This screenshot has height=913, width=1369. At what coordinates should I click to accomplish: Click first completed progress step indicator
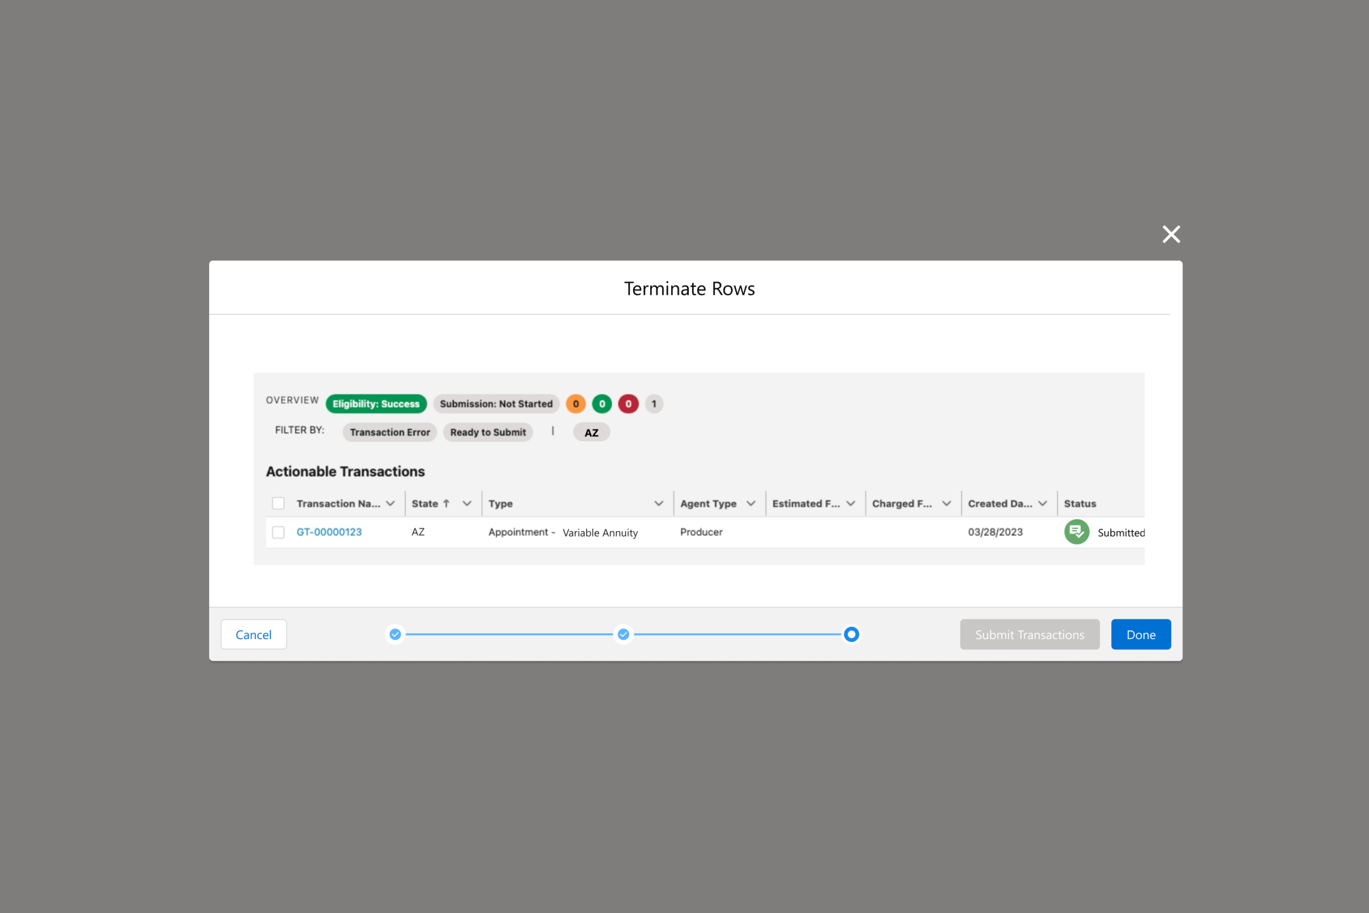pyautogui.click(x=395, y=634)
